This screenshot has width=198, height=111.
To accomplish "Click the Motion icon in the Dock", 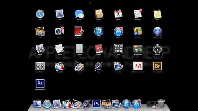I will point(77,104).
